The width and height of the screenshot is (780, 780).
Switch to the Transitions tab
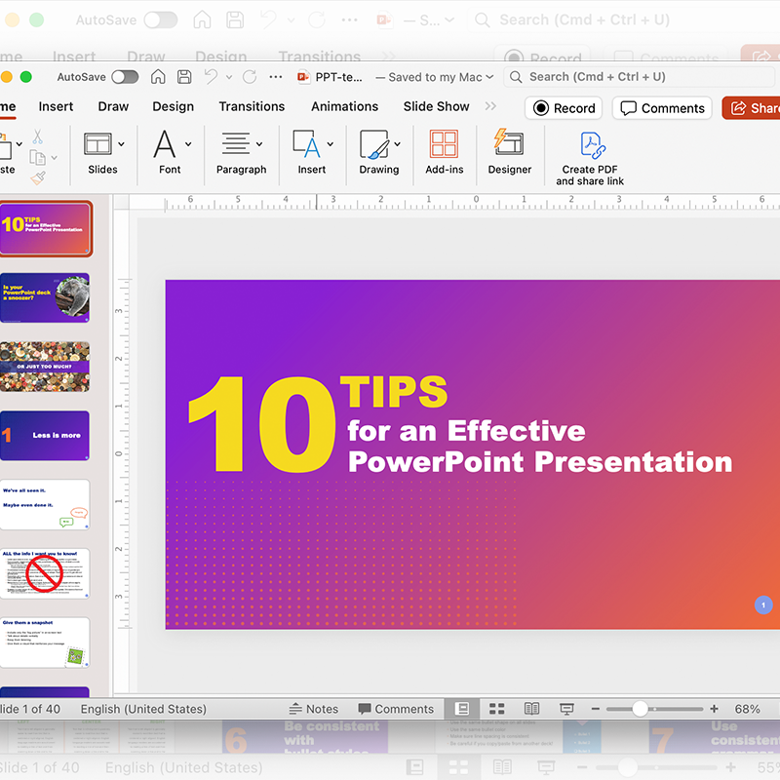tap(252, 106)
